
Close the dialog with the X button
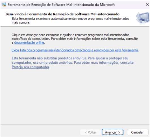[147, 5]
